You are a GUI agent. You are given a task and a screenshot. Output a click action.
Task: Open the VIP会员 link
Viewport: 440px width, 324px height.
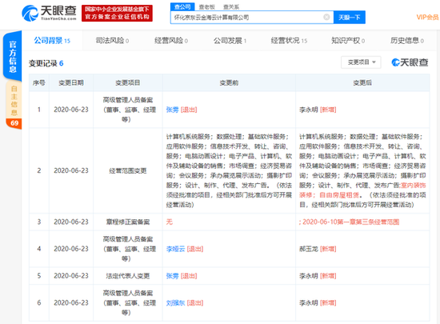click(428, 18)
